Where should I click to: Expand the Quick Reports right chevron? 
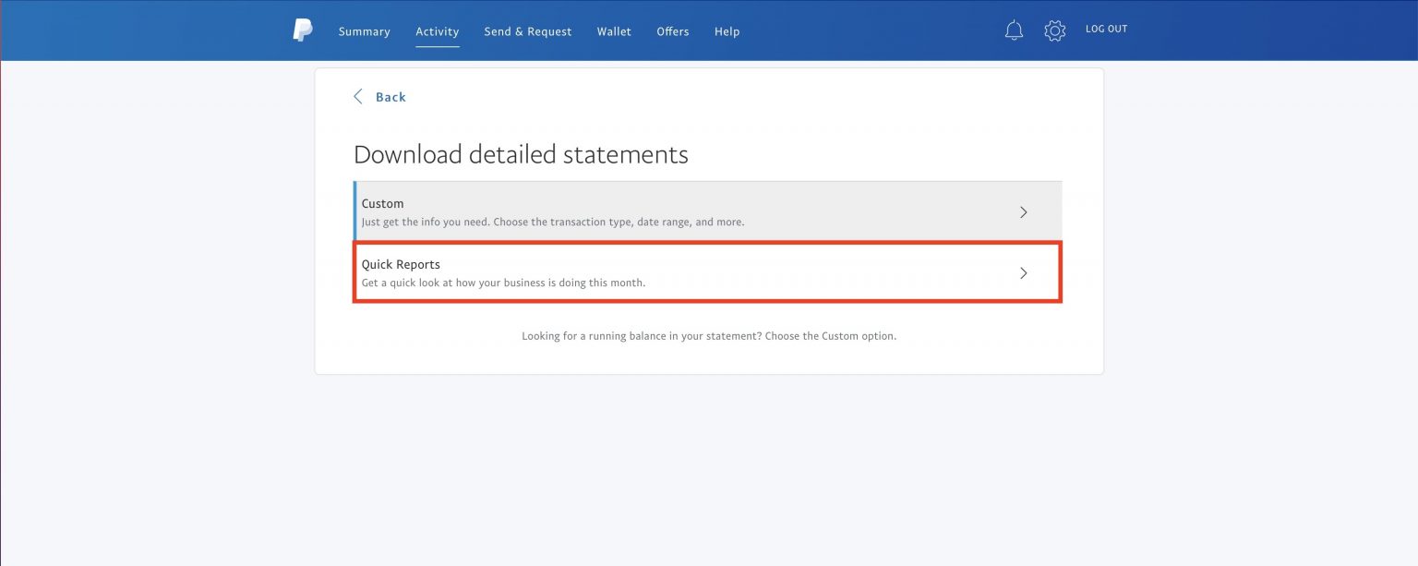pyautogui.click(x=1023, y=273)
